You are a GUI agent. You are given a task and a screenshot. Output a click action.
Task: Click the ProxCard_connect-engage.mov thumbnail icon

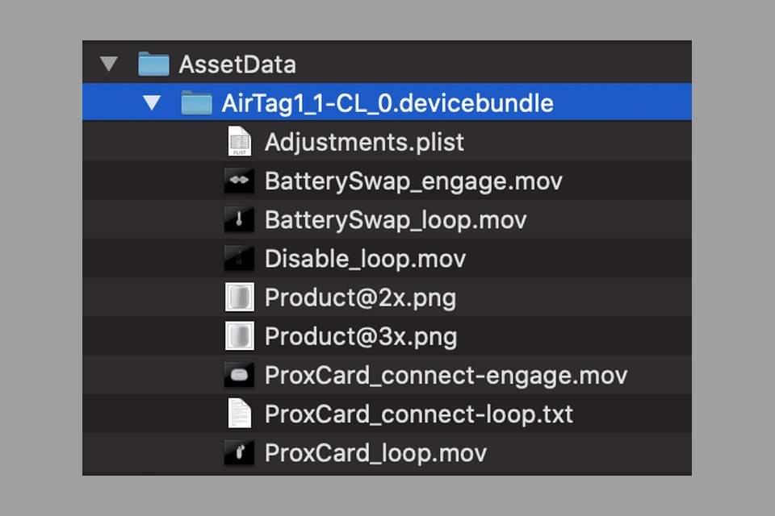(x=239, y=375)
